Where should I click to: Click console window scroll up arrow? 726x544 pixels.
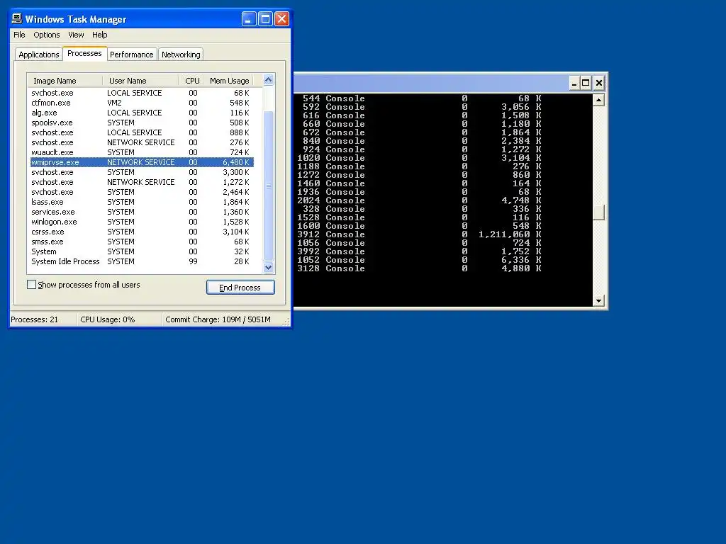tap(598, 100)
